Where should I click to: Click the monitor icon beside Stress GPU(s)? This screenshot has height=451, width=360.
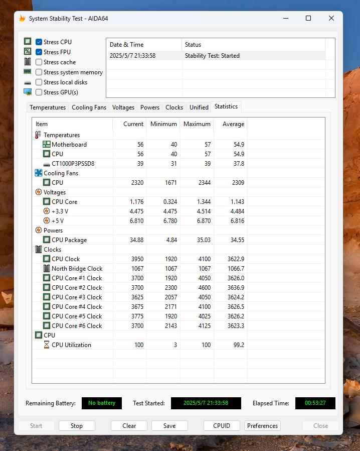tap(28, 92)
